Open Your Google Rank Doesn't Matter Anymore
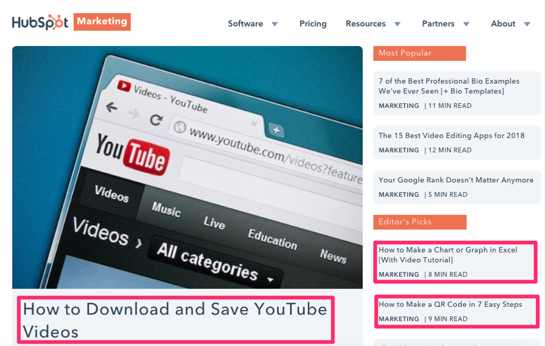The height and width of the screenshot is (346, 545). click(456, 180)
